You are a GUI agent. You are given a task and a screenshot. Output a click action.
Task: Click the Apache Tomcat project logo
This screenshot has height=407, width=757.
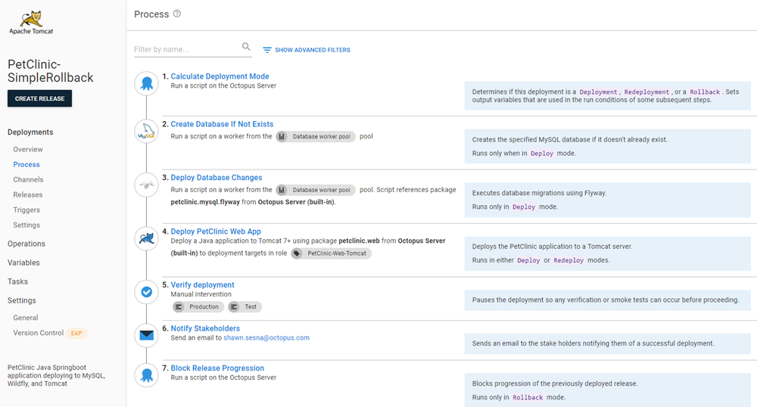[x=30, y=22]
